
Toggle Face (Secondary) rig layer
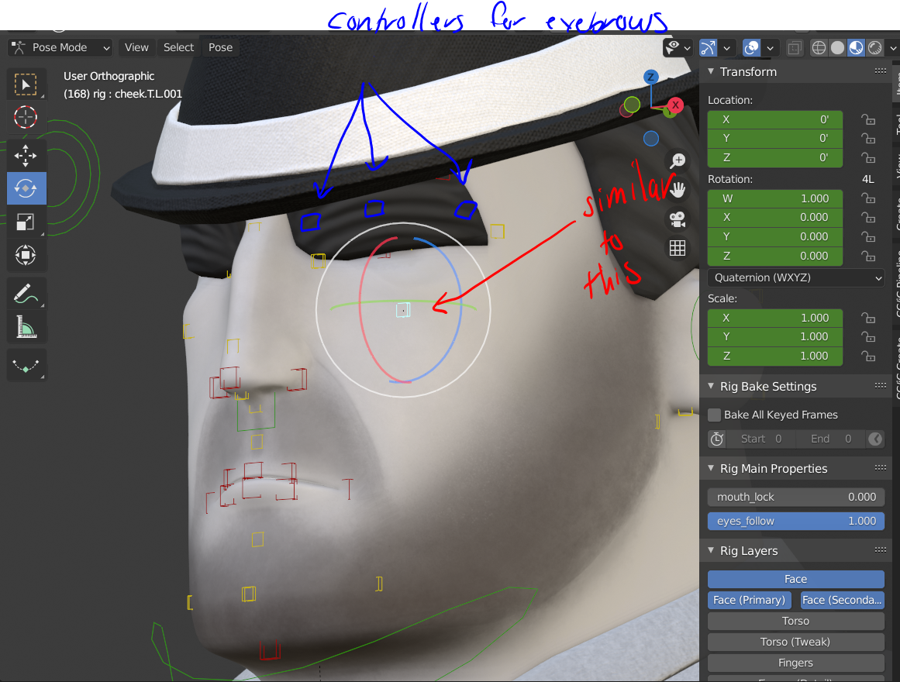[842, 600]
